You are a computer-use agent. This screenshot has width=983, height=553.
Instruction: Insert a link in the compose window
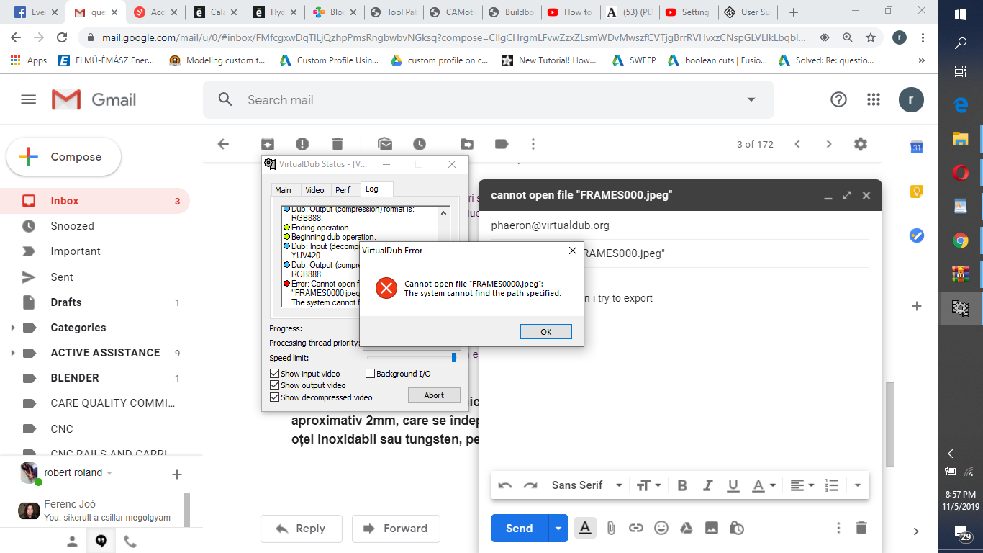(636, 528)
